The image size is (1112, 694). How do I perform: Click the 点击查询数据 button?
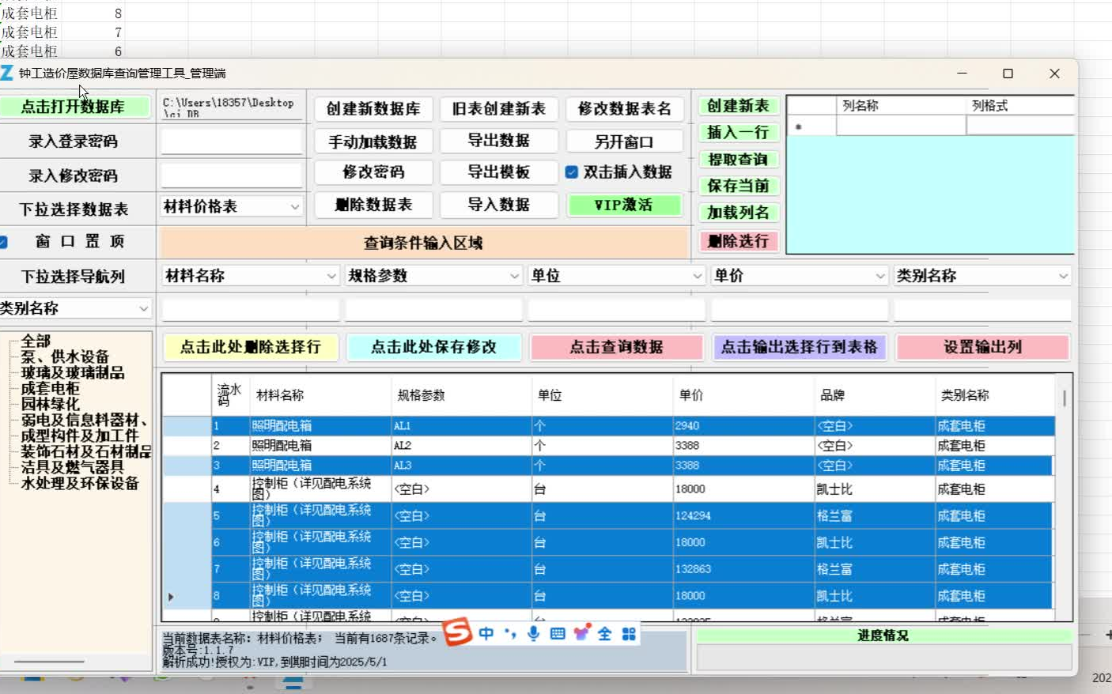click(616, 347)
